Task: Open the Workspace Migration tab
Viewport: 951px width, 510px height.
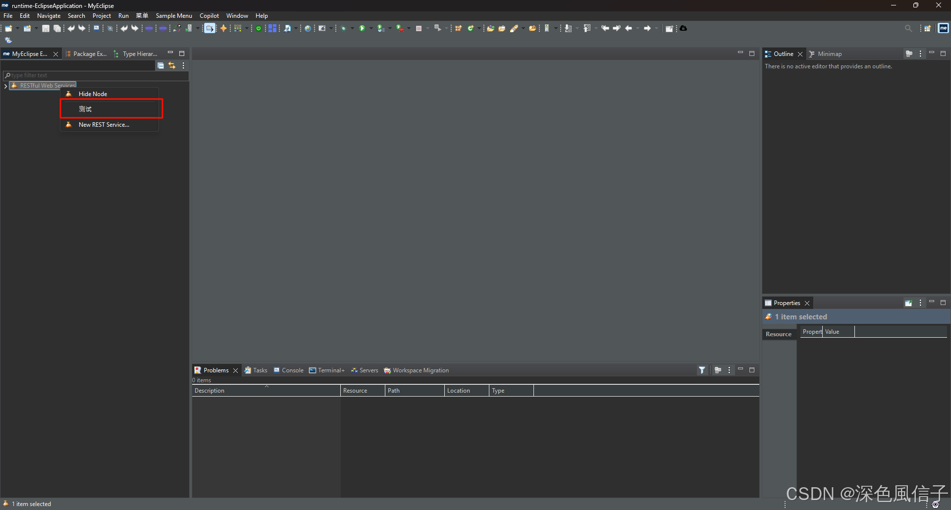Action: click(x=417, y=370)
